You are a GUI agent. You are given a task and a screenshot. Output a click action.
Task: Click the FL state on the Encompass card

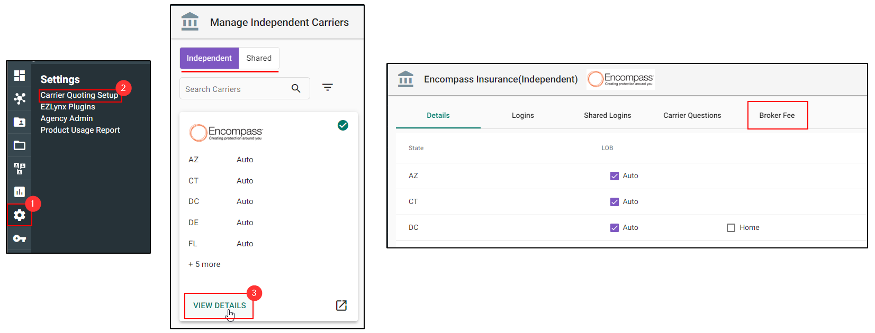coord(193,244)
